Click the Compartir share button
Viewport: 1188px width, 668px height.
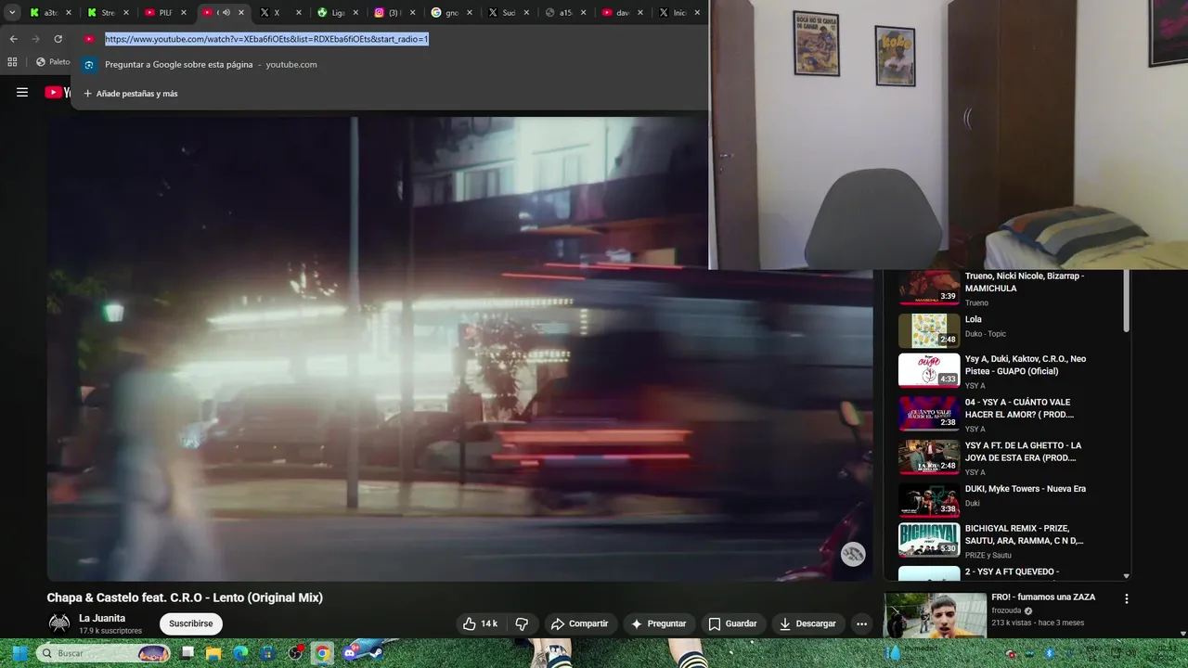tap(579, 623)
